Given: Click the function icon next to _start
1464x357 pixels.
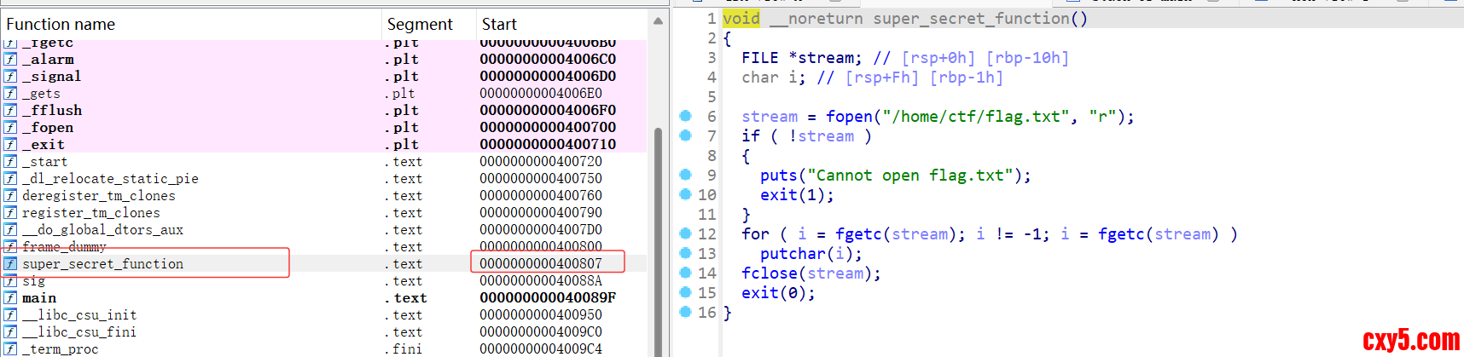Looking at the screenshot, I should click(10, 162).
